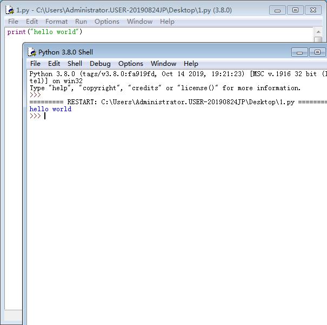Open Debug menu in Python Shell
This screenshot has width=327, height=325.
pyautogui.click(x=100, y=64)
